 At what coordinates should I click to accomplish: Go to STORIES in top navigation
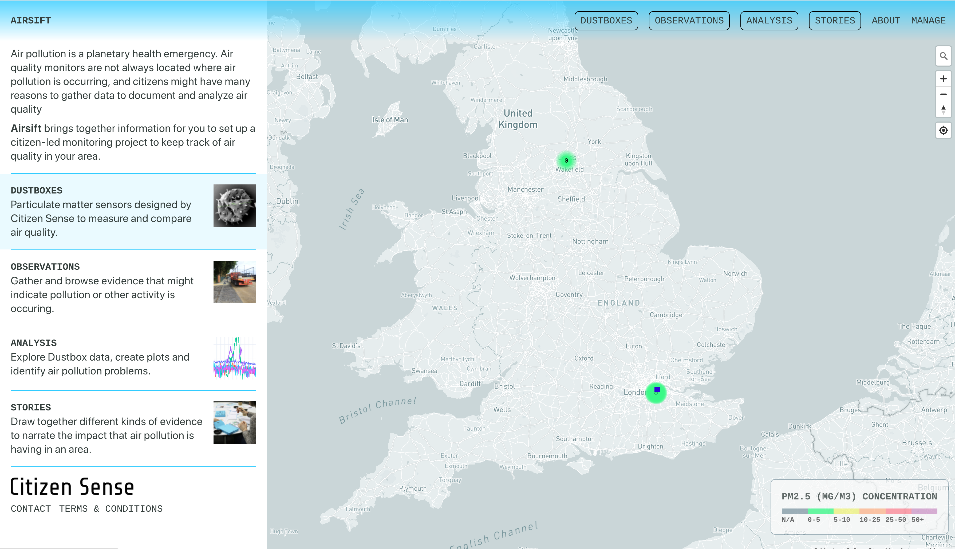834,20
